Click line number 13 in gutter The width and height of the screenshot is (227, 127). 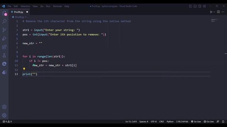[16, 74]
